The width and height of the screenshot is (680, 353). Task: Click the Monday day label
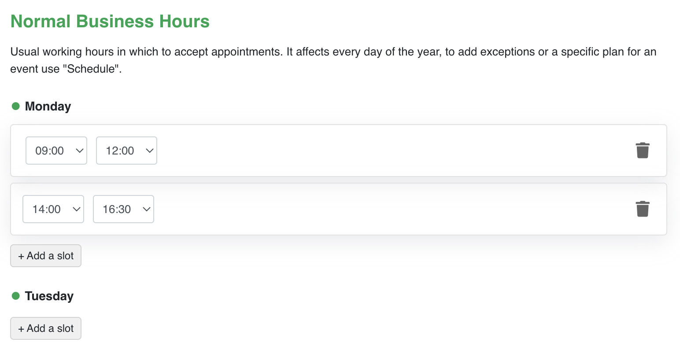click(x=48, y=107)
